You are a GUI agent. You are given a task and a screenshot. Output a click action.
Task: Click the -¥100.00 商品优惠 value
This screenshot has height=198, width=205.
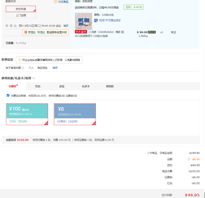click(194, 171)
